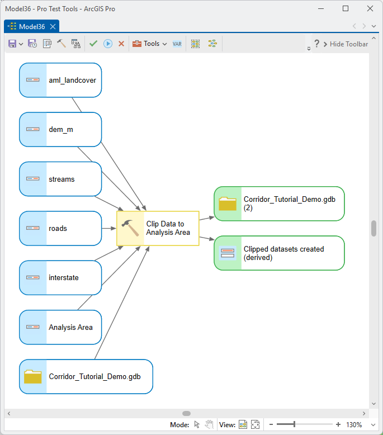Viewport: 383px width, 435px height.
Task: Click the horizontal scrollbar thumb
Action: (x=186, y=413)
